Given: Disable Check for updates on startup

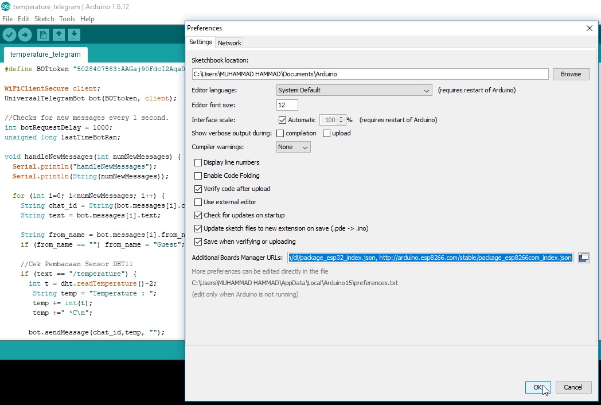Looking at the screenshot, I should [198, 216].
